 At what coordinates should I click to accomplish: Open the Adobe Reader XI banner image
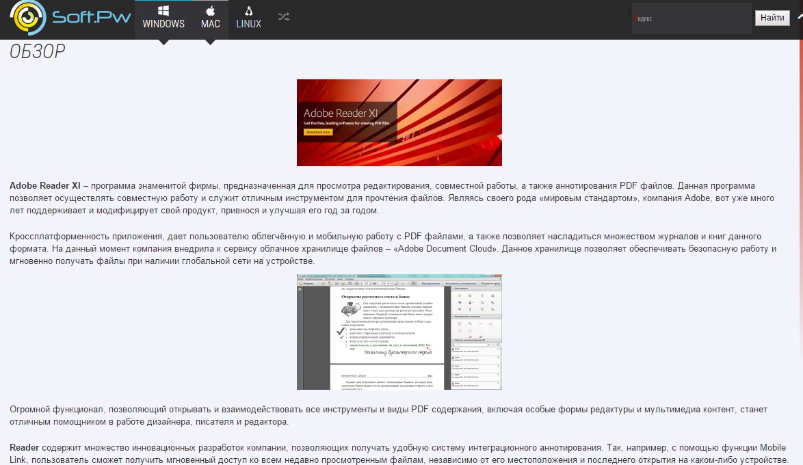coord(399,122)
